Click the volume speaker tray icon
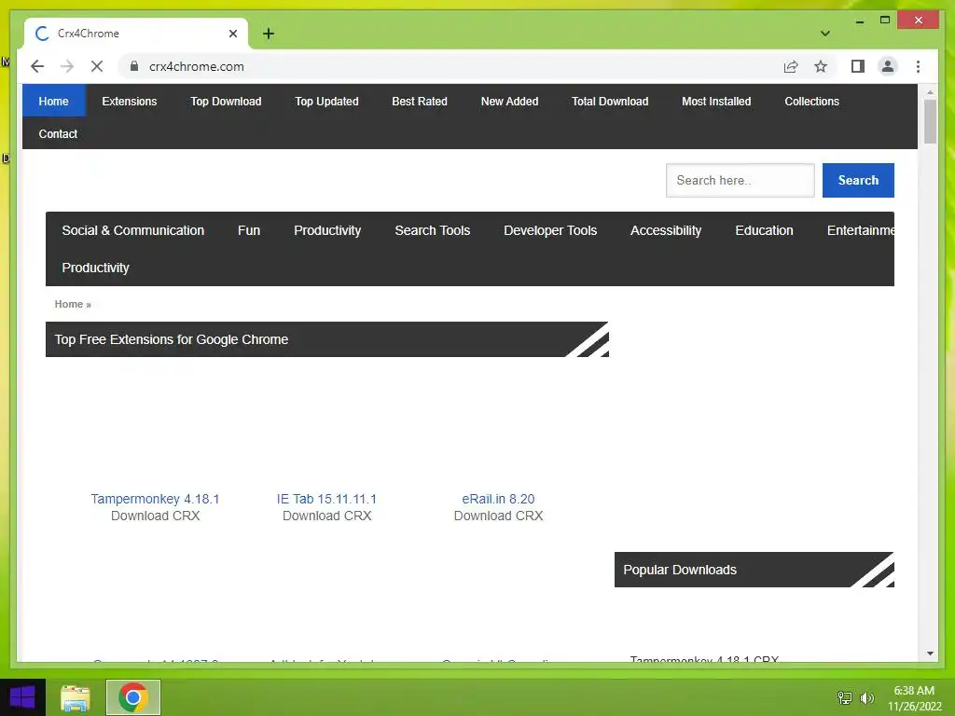This screenshot has height=716, width=955. tap(866, 697)
